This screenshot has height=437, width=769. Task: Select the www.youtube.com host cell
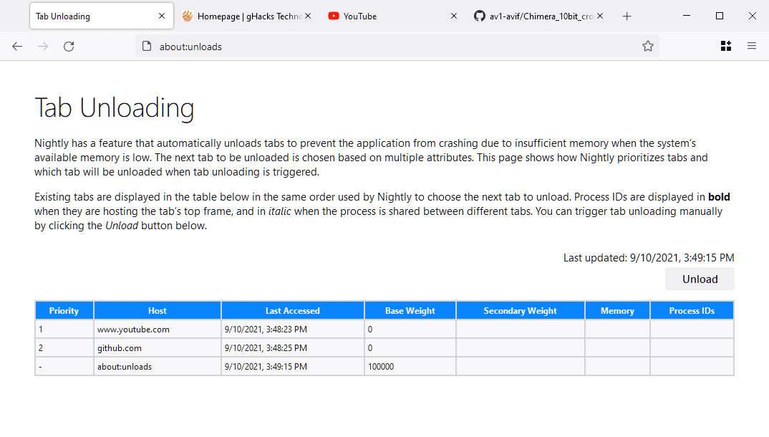133,330
